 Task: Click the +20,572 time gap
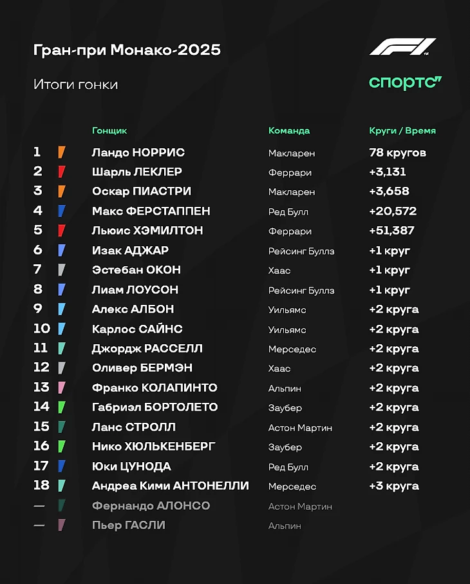pos(393,211)
